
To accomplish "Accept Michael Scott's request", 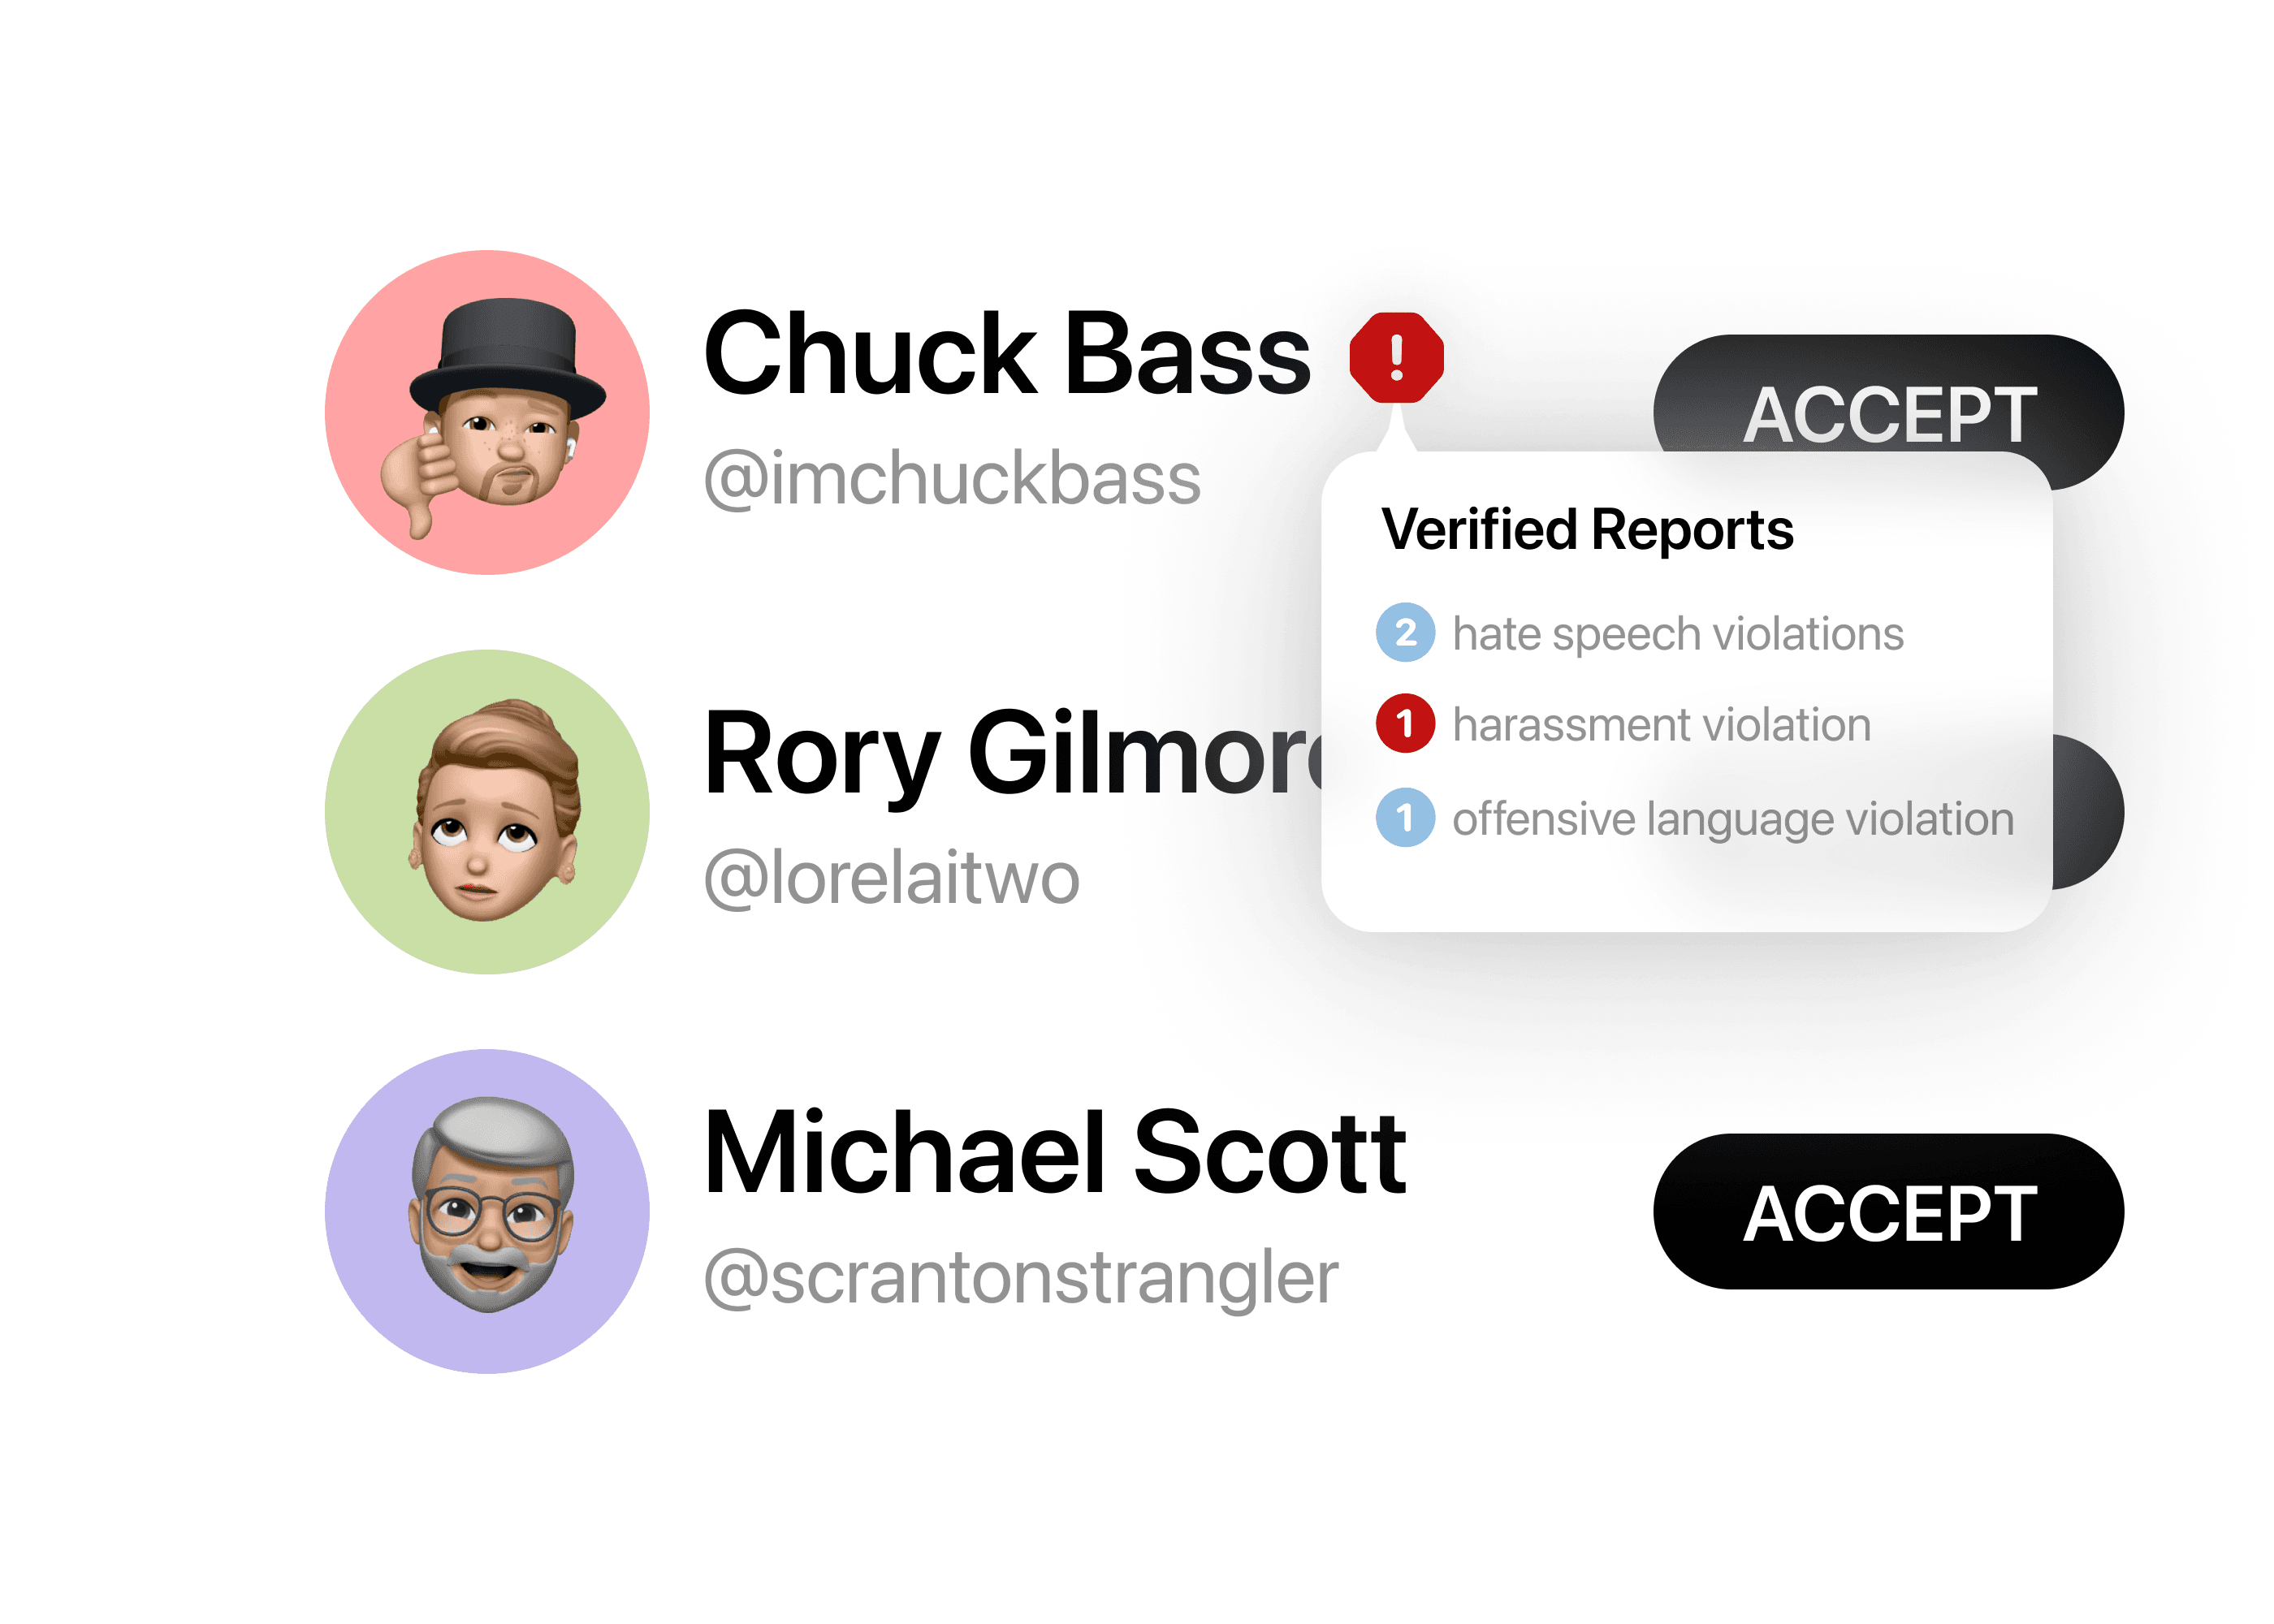I will coord(1888,1211).
